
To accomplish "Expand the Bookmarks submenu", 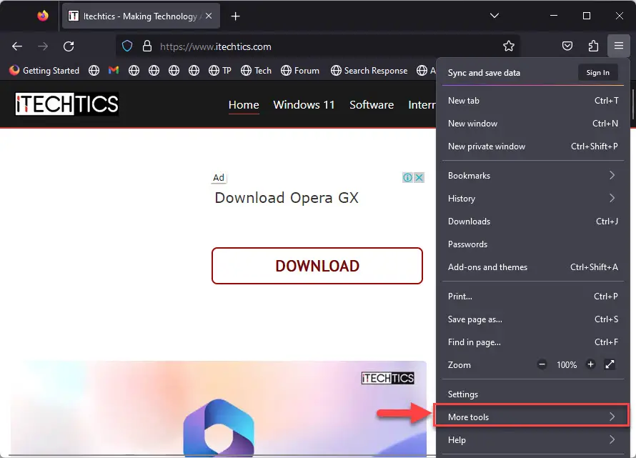I will click(533, 175).
